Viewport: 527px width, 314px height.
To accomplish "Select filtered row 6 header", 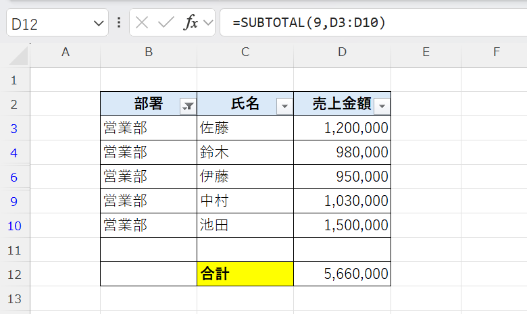I will tap(15, 176).
